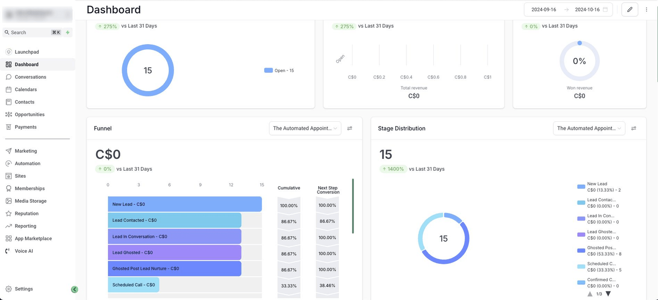The image size is (658, 300).
Task: Open the account switcher at top of sidebar
Action: [38, 15]
